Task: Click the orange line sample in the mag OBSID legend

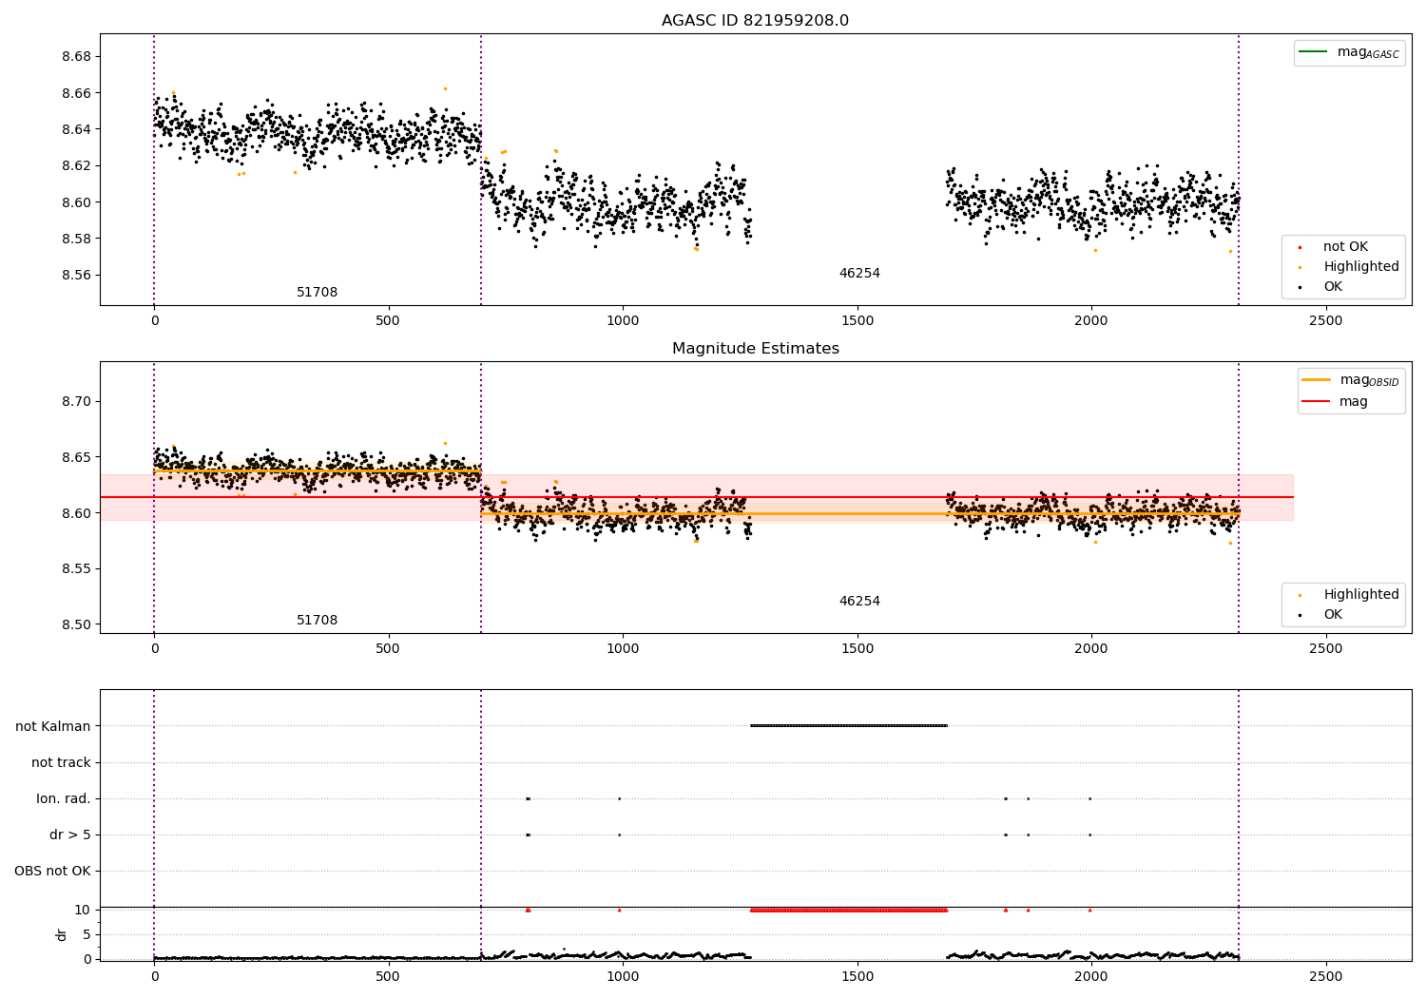Action: point(1316,380)
